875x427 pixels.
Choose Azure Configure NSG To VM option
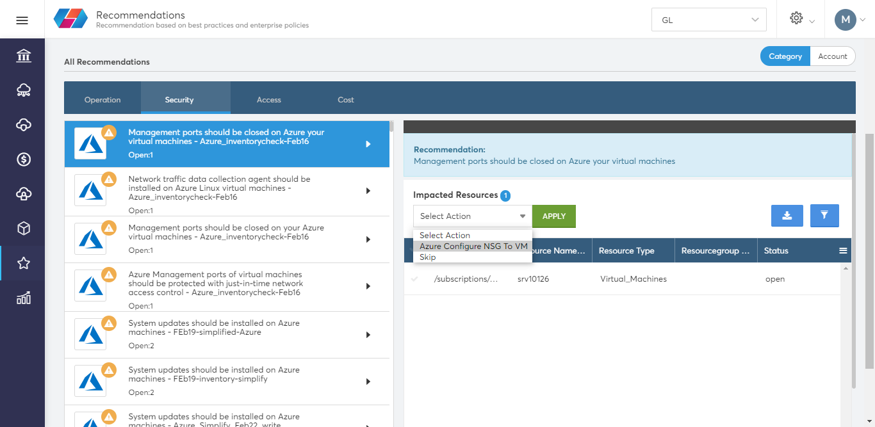tap(473, 246)
